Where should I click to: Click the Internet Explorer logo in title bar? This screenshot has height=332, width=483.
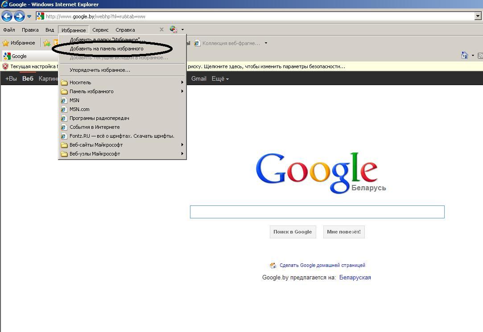pos(4,4)
